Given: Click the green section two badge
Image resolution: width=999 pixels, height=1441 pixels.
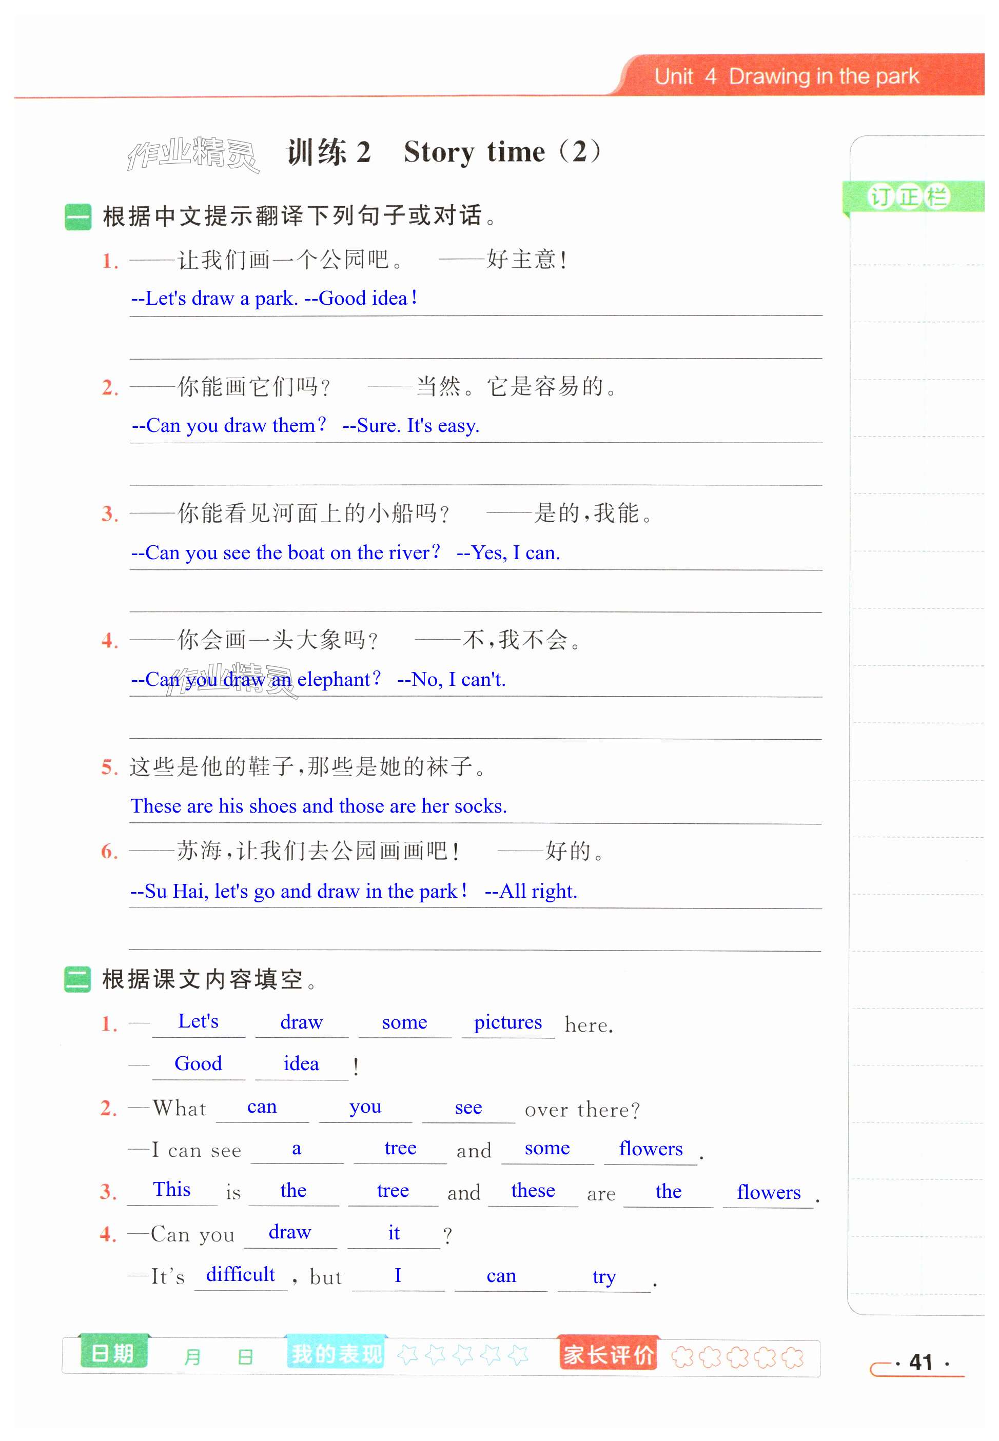Looking at the screenshot, I should tap(77, 979).
